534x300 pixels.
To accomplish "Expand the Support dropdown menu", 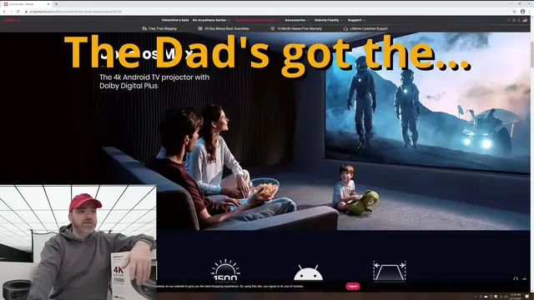I will [356, 20].
